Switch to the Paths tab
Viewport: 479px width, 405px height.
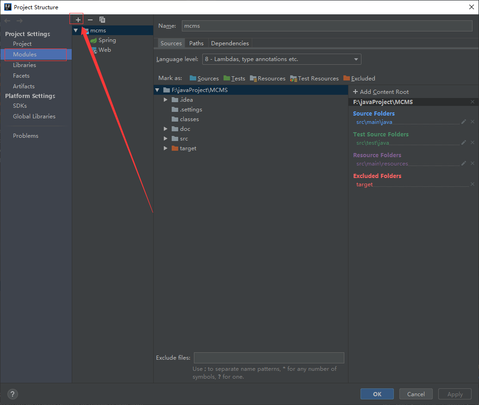coord(196,43)
